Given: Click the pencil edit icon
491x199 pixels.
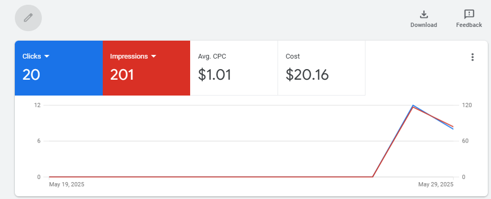Looking at the screenshot, I should click(x=28, y=18).
